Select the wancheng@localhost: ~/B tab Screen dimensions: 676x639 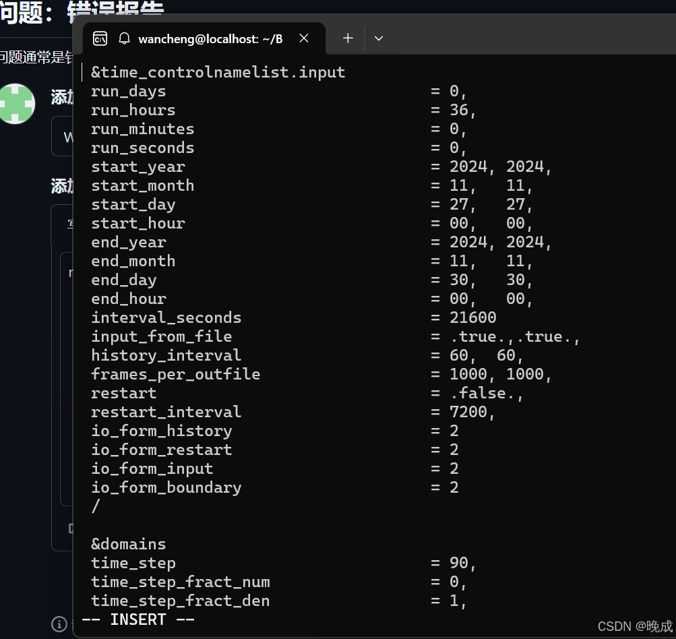tap(210, 38)
